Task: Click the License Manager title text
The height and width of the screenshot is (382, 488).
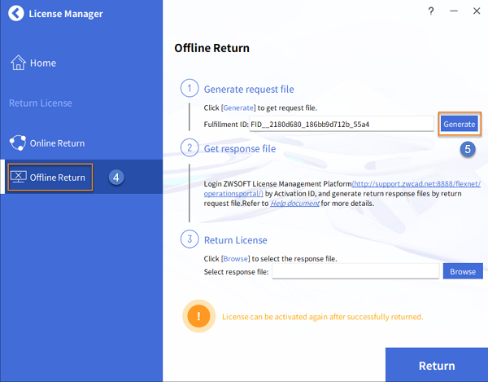Action: point(66,14)
